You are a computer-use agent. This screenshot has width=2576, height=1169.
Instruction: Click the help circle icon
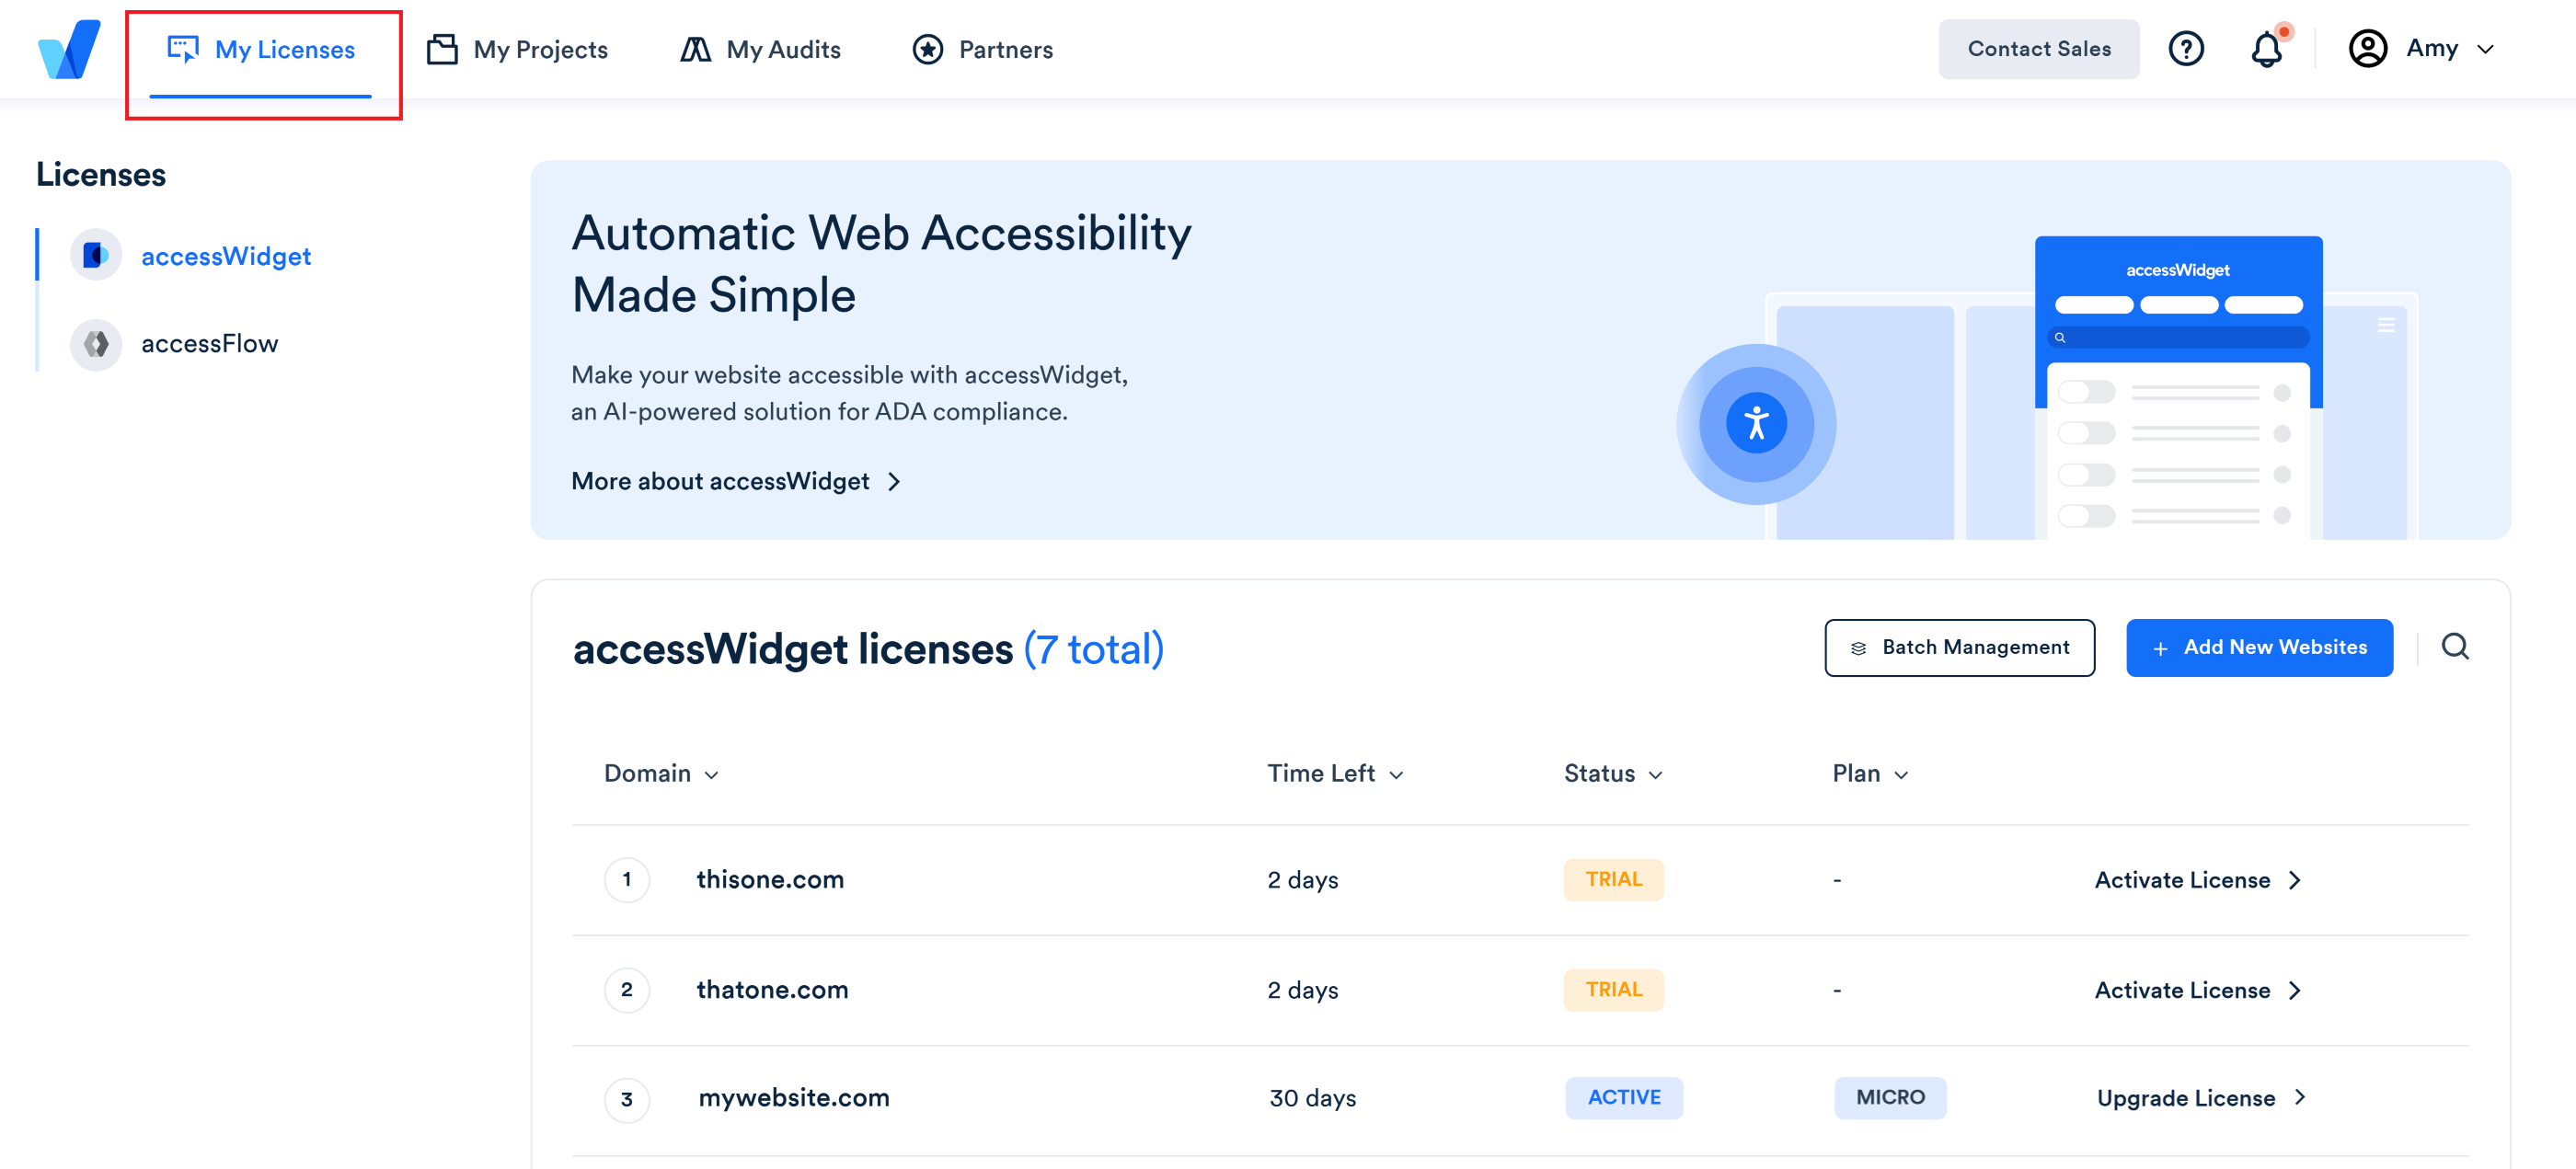pos(2187,48)
